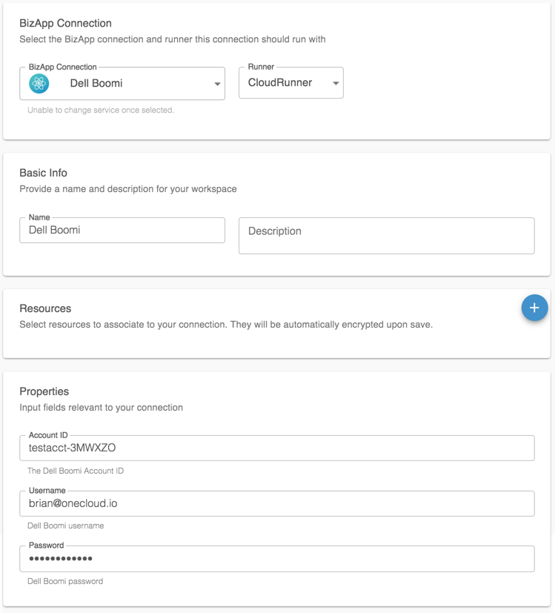Screen dimensions: 555x613
Task: Focus the Password field
Action: (x=276, y=559)
